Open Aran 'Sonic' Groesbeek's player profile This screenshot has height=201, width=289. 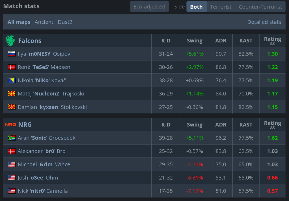46,138
